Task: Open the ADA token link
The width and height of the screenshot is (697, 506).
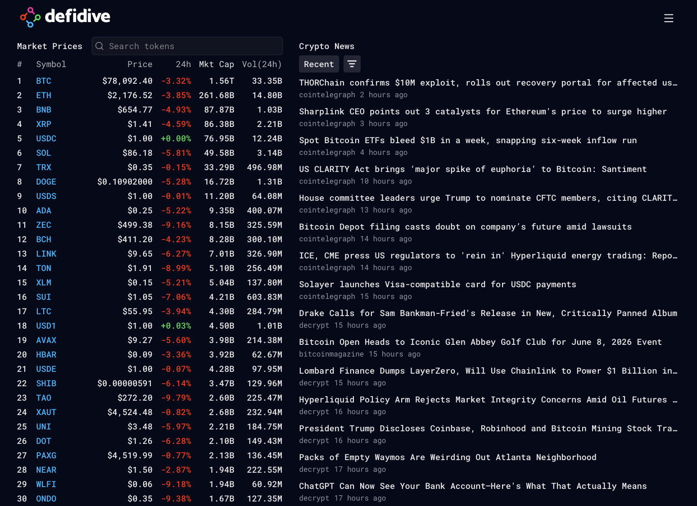Action: pyautogui.click(x=44, y=211)
